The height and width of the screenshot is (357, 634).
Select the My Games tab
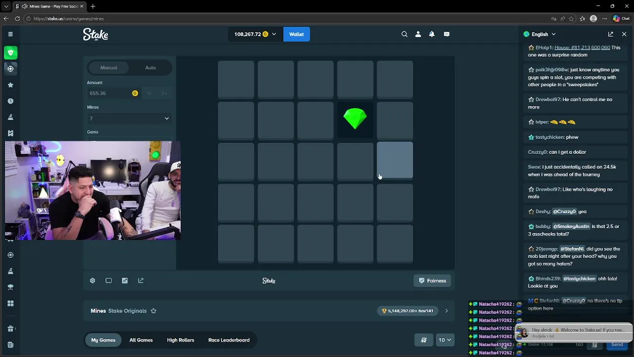pyautogui.click(x=103, y=340)
